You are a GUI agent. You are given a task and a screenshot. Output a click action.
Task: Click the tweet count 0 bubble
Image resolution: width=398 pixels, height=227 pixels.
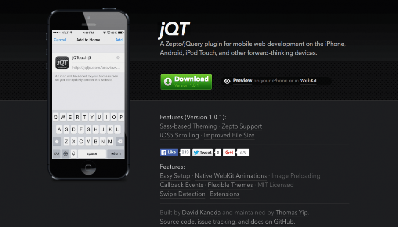coord(218,152)
